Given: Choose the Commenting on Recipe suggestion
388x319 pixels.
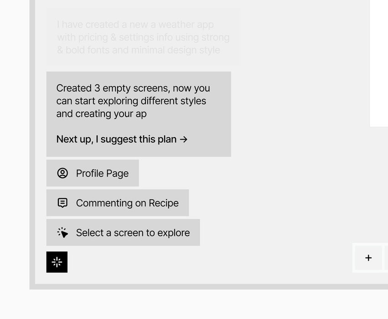Looking at the screenshot, I should coord(118,203).
